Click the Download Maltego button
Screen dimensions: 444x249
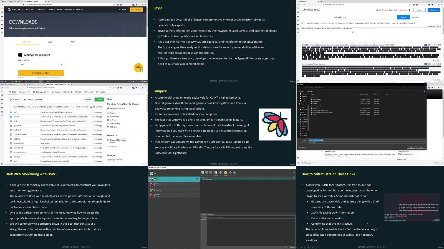coord(41,73)
